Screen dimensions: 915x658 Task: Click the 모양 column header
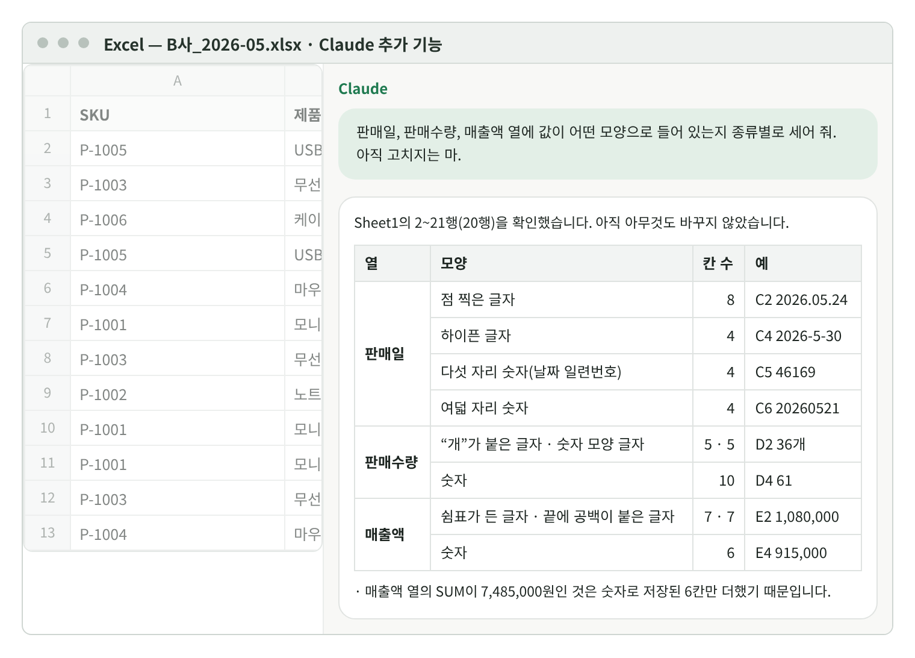tap(561, 263)
